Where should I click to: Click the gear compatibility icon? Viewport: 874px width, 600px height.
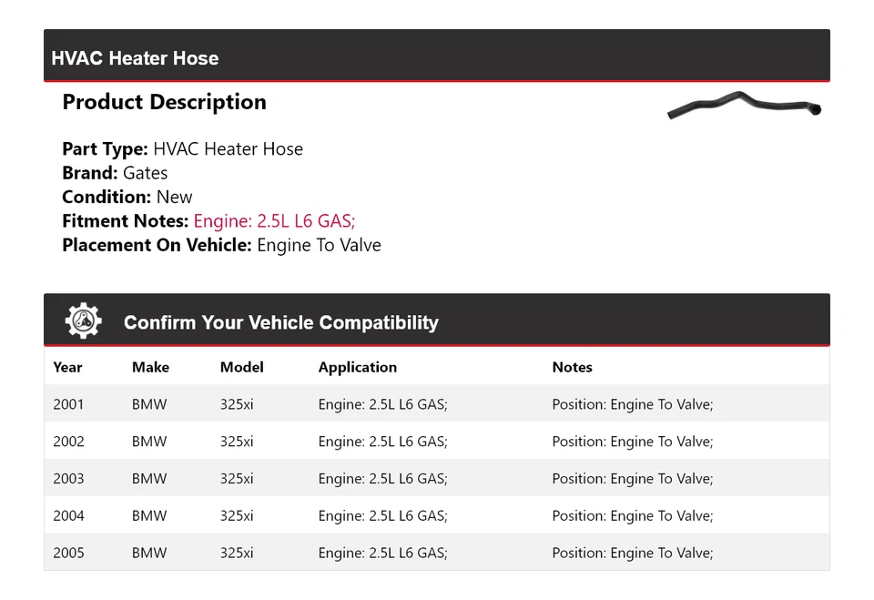(83, 321)
